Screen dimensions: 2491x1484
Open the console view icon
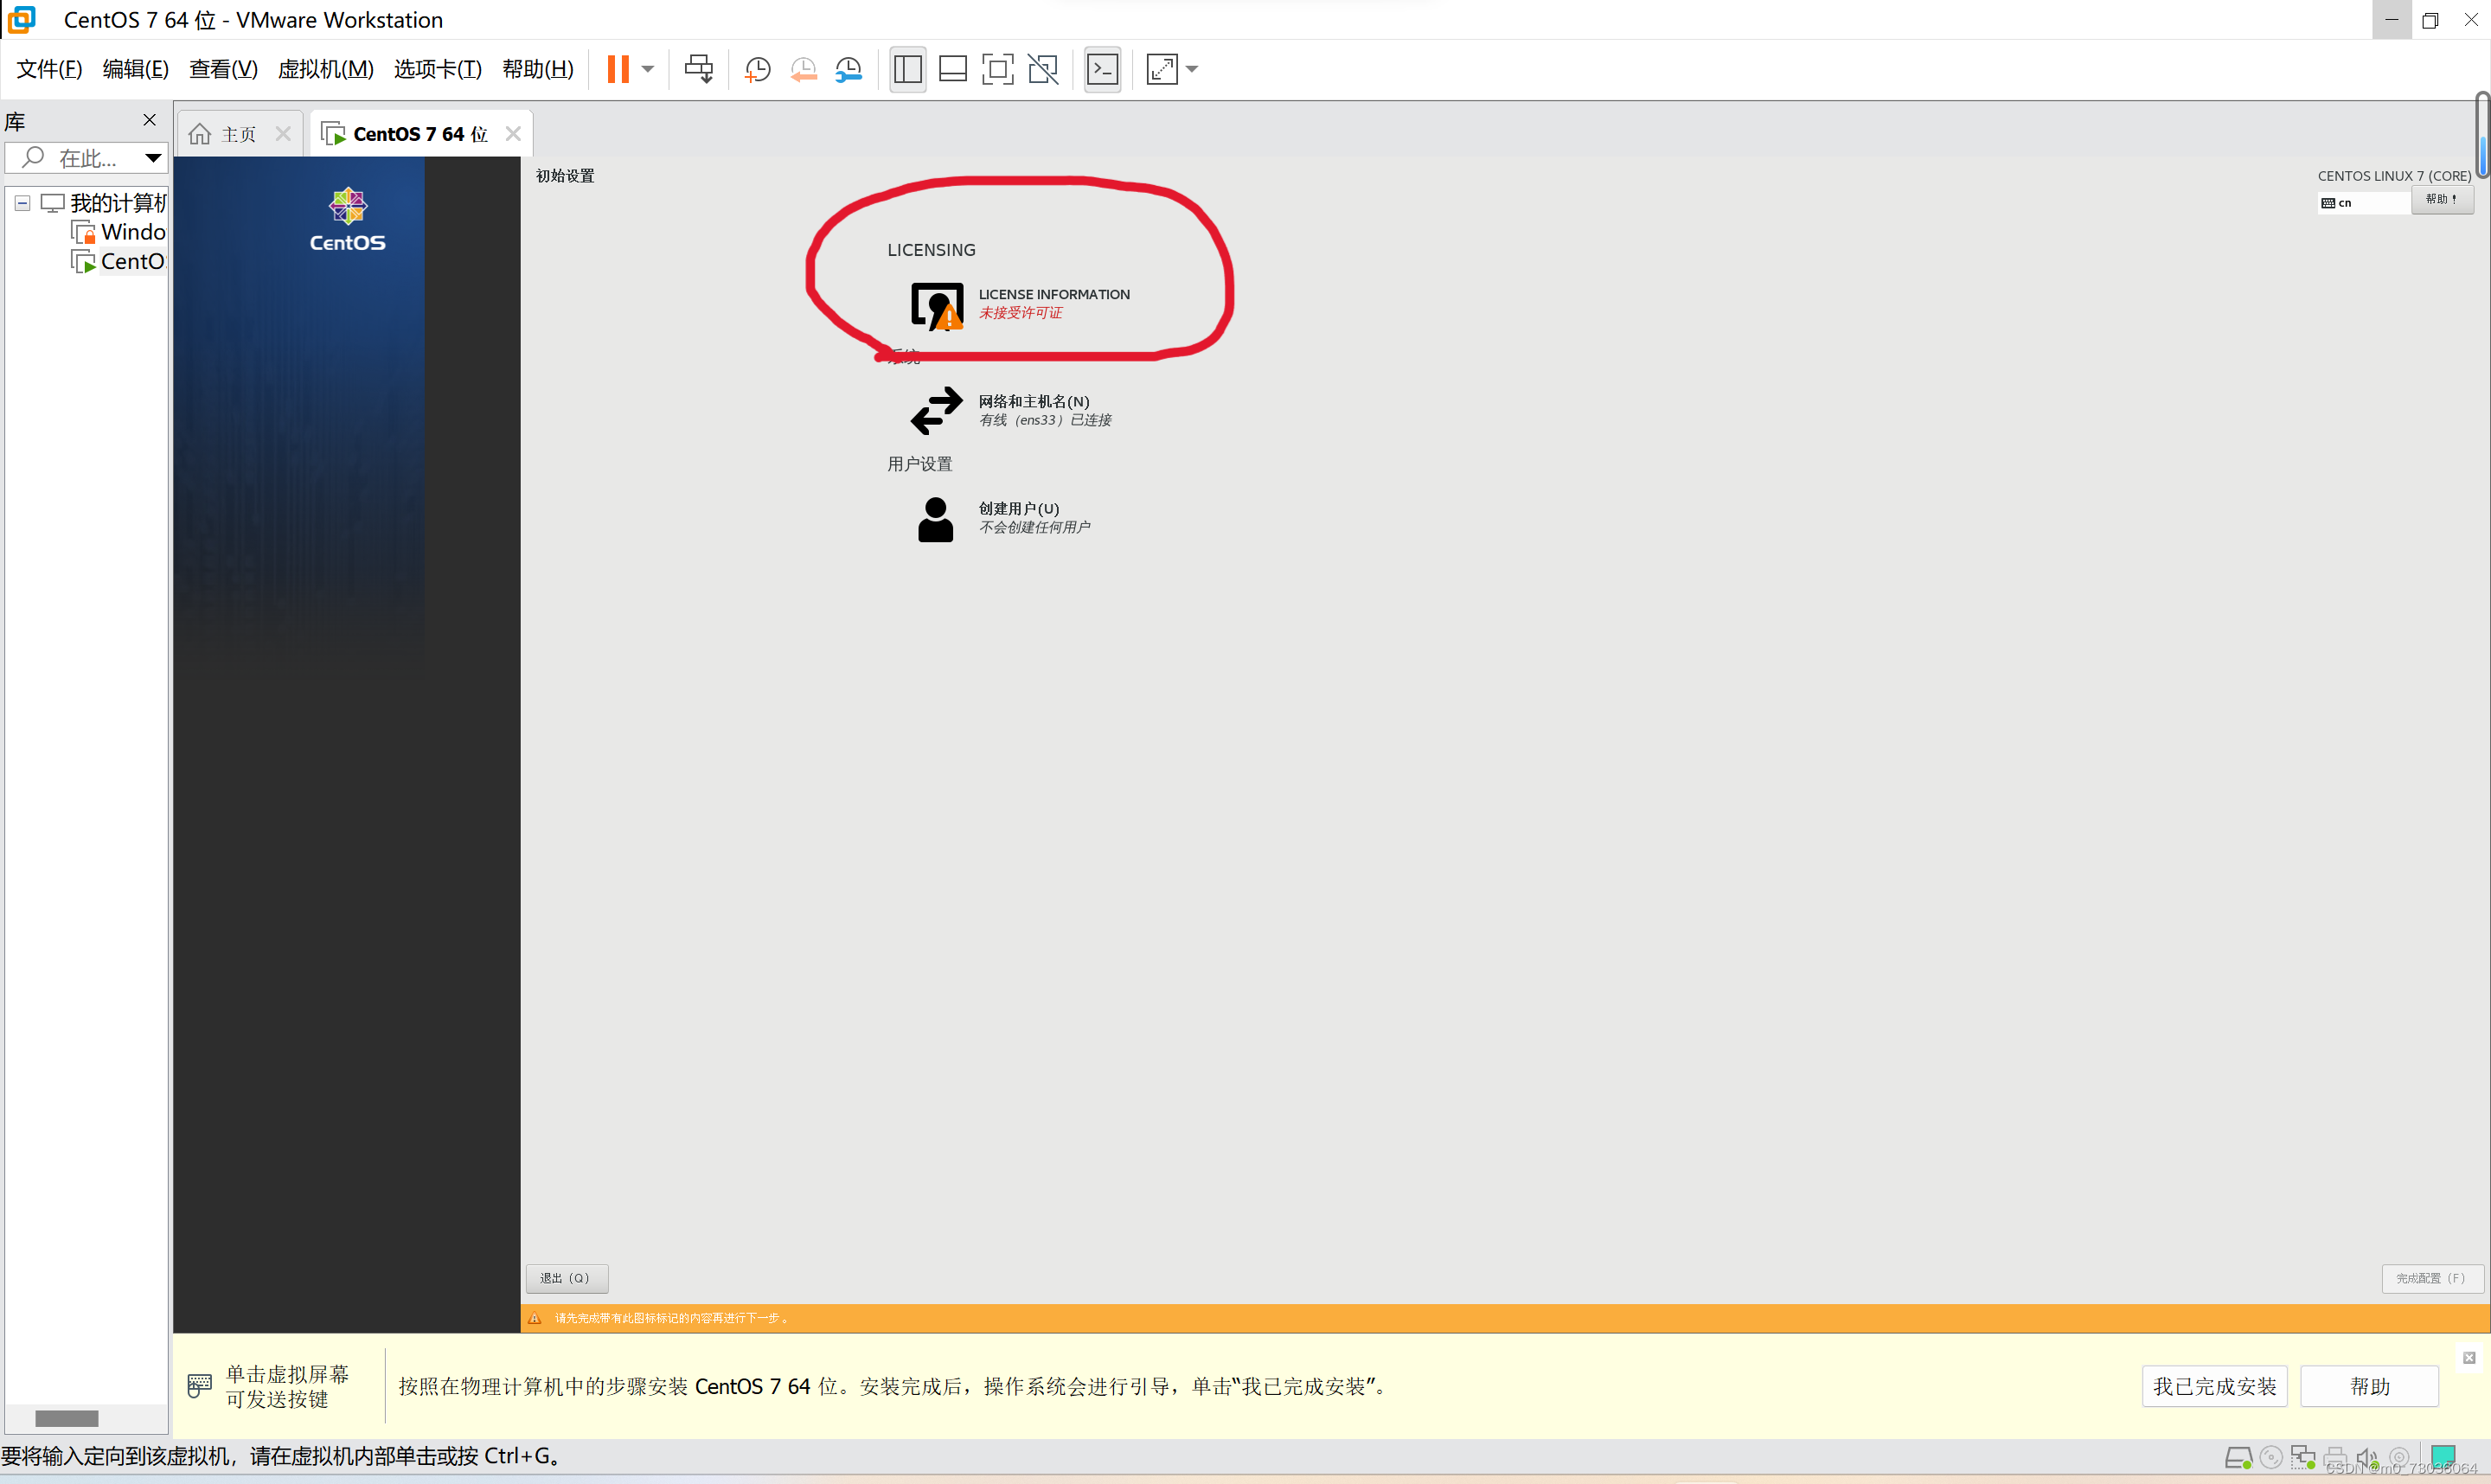coord(1102,69)
